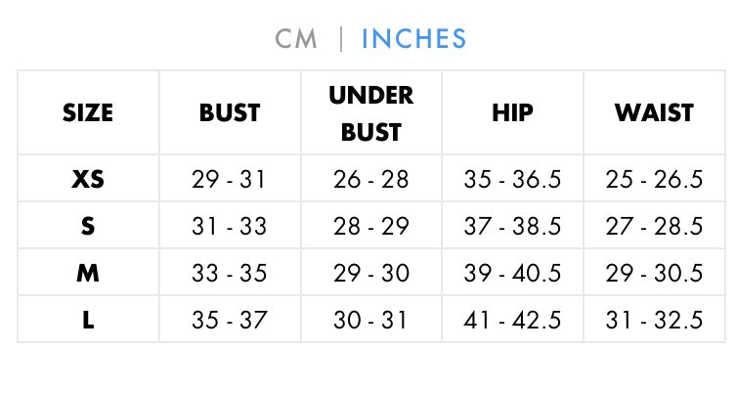Click L bust measurement 35 - 37

click(x=230, y=320)
